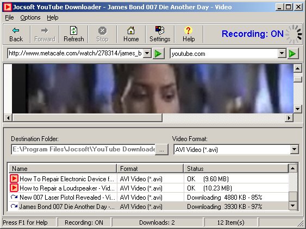
Task: Select the 'How To Repair Electronic Device f...' row
Action: click(x=149, y=179)
